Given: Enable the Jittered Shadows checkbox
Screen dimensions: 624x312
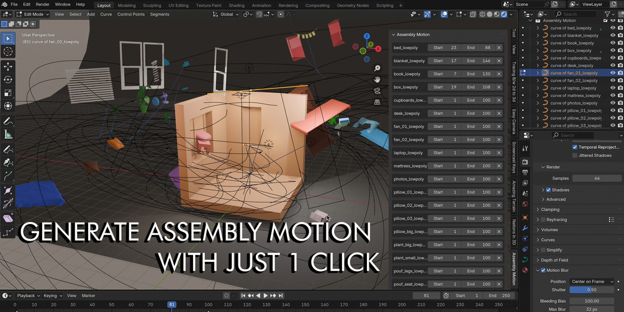Looking at the screenshot, I should [575, 156].
